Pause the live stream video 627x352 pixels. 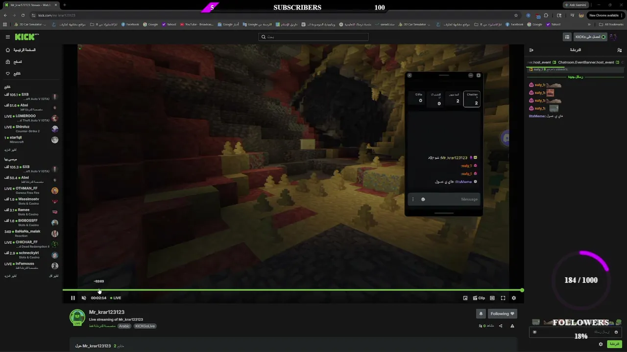(73, 298)
